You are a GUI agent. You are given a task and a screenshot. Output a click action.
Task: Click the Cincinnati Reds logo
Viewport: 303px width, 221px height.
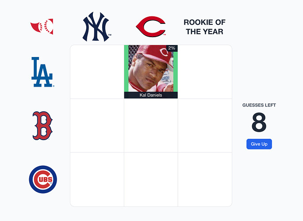point(151,27)
